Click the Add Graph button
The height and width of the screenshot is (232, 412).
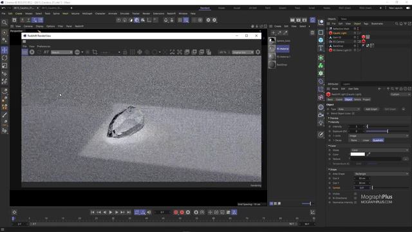pos(371,109)
